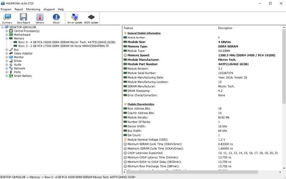The width and height of the screenshot is (286, 179).
Task: Click the status bar path text
Action: tap(67, 177)
